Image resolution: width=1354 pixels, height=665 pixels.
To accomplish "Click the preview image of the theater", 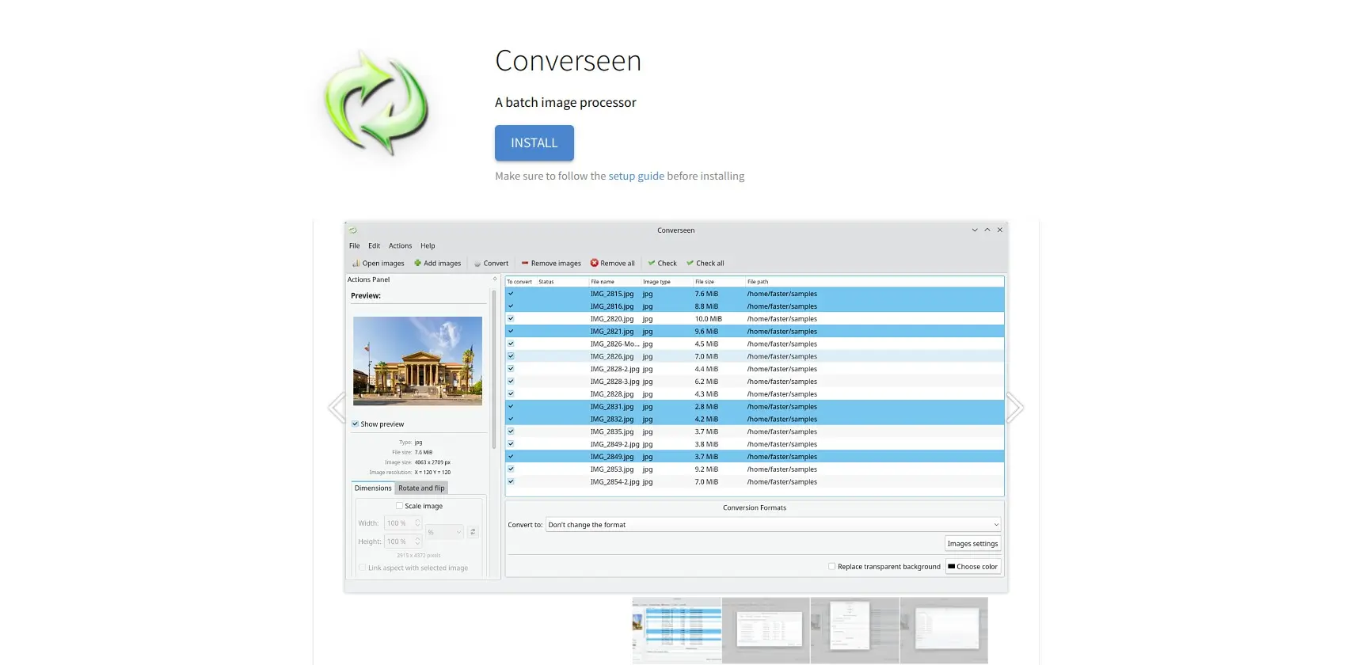I will 417,361.
